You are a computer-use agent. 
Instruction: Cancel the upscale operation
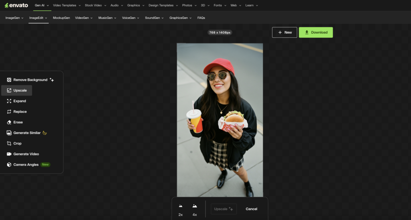click(251, 209)
